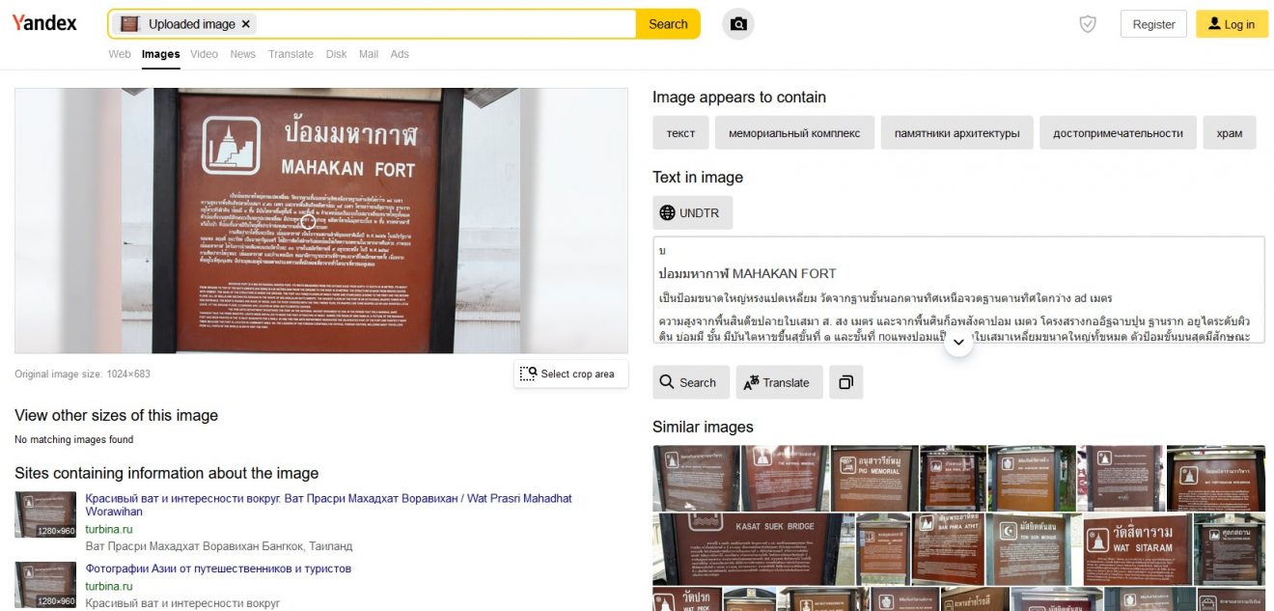Switch to the Video tab
The width and height of the screenshot is (1274, 611).
[x=205, y=54]
